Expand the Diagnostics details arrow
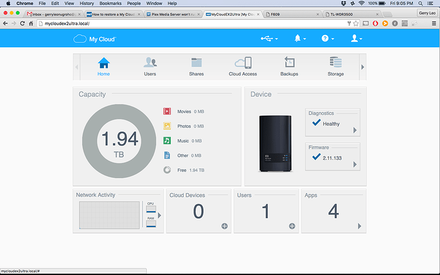The height and width of the screenshot is (275, 440). 355,130
